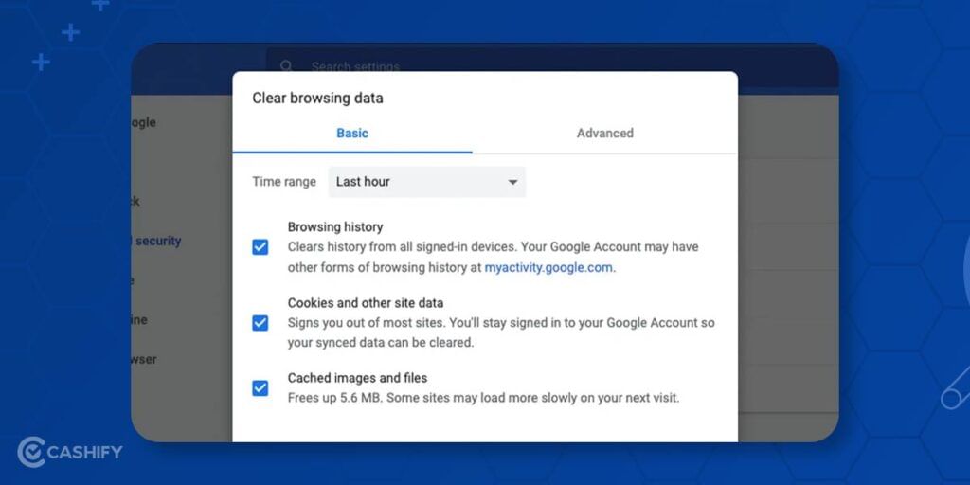Click the Browsing history label text

click(335, 227)
